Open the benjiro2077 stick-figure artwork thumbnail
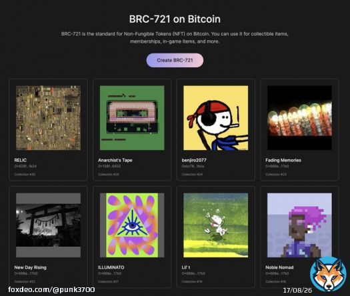The image size is (350, 296). pyautogui.click(x=215, y=118)
